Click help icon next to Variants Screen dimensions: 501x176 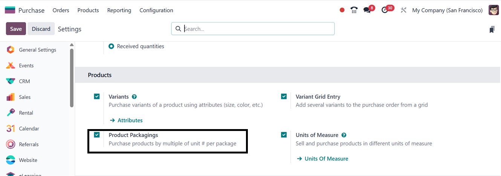[x=134, y=97]
